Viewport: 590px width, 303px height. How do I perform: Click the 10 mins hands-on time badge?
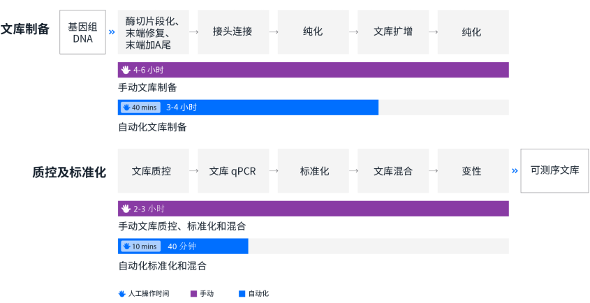click(140, 246)
